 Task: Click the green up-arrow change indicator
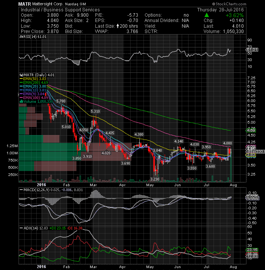click(x=207, y=15)
